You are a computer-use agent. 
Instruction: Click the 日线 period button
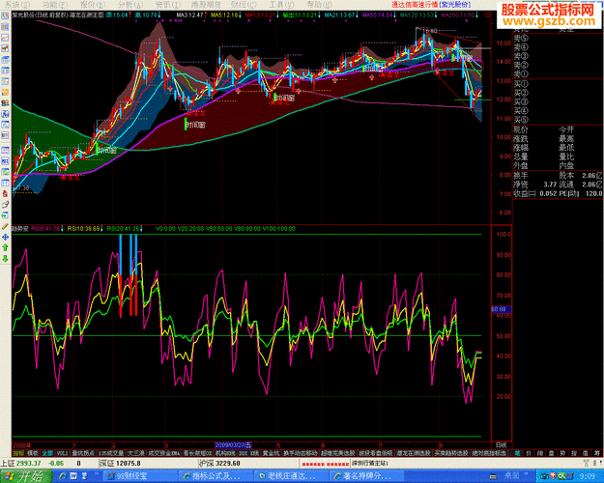(501, 445)
